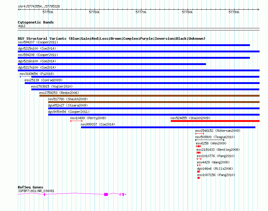
Task: Select brown bar under nsv517760 (Shaikh2009)
Action: tap(154, 102)
